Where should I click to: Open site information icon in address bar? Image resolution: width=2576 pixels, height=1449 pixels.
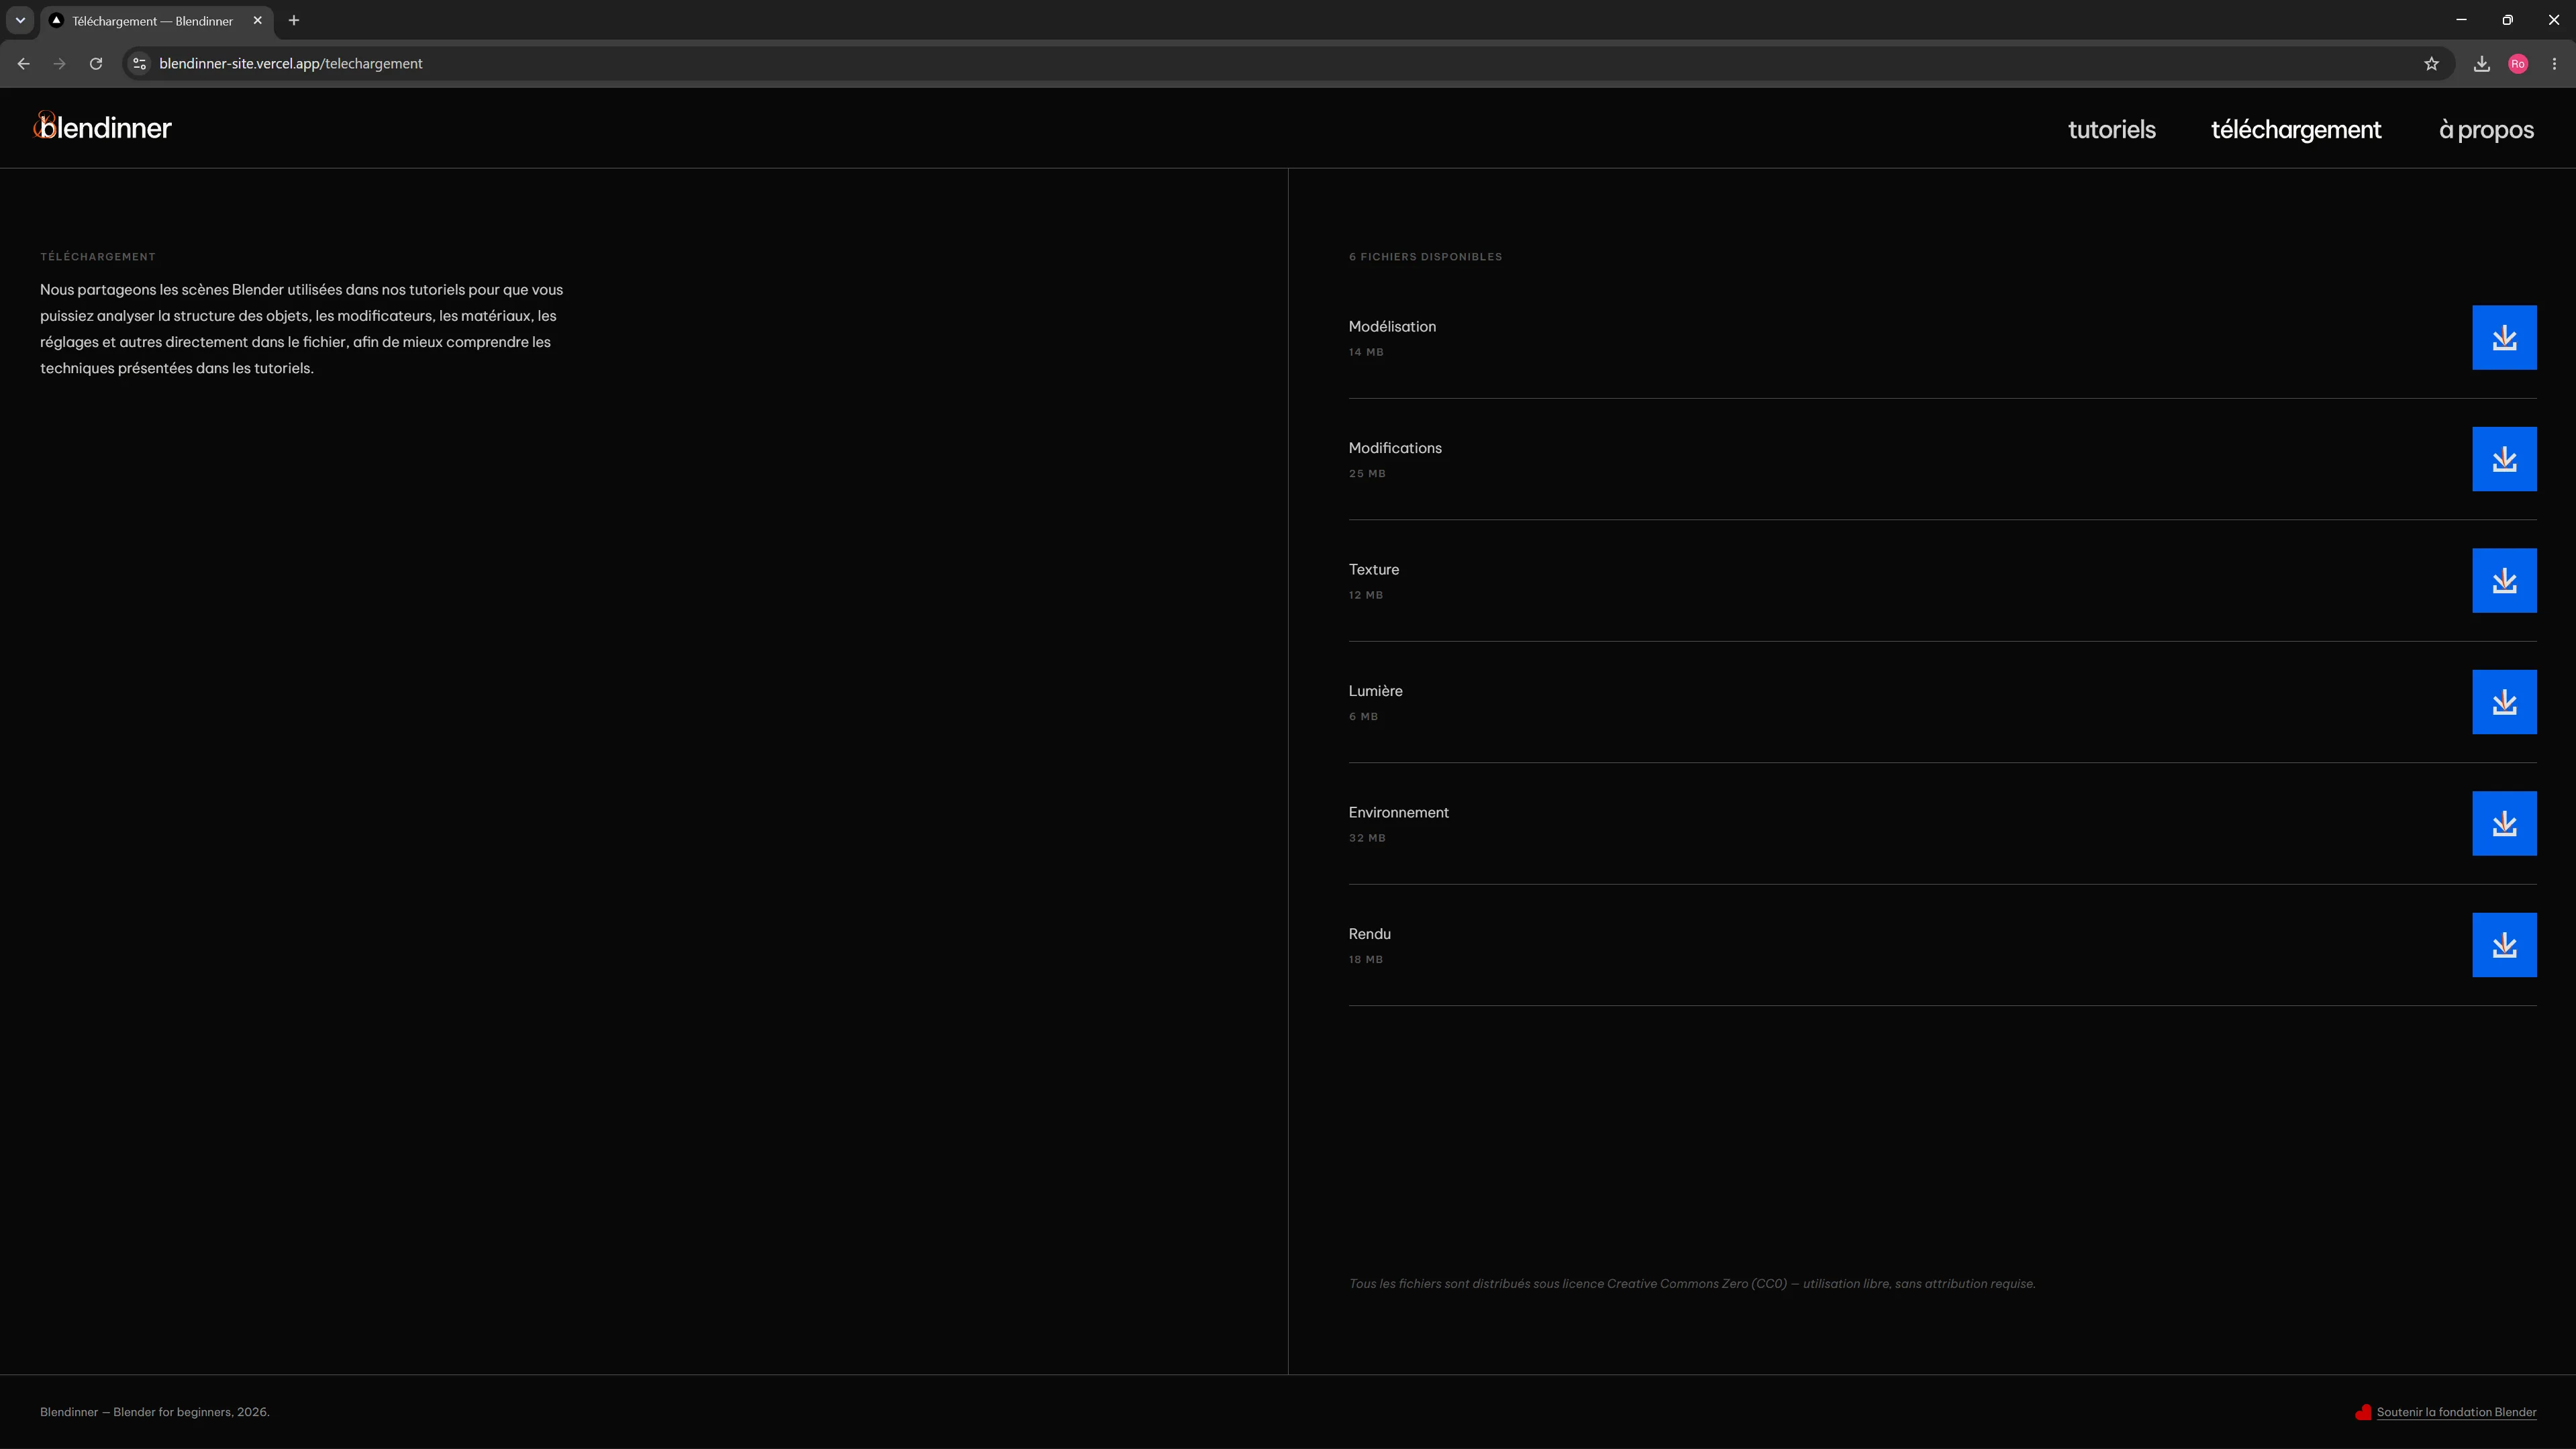point(140,64)
